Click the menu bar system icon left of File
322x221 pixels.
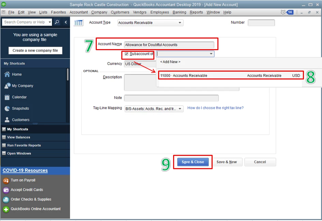3,12
